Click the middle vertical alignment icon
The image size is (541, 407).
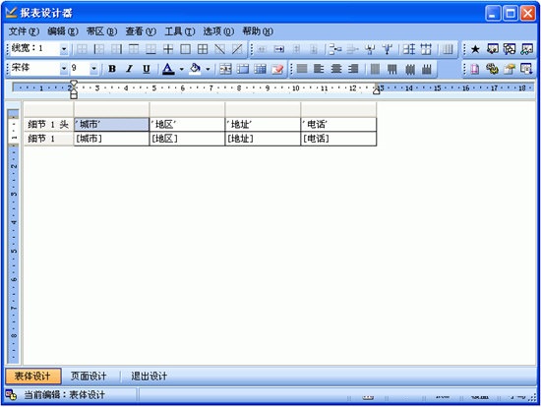(x=409, y=69)
